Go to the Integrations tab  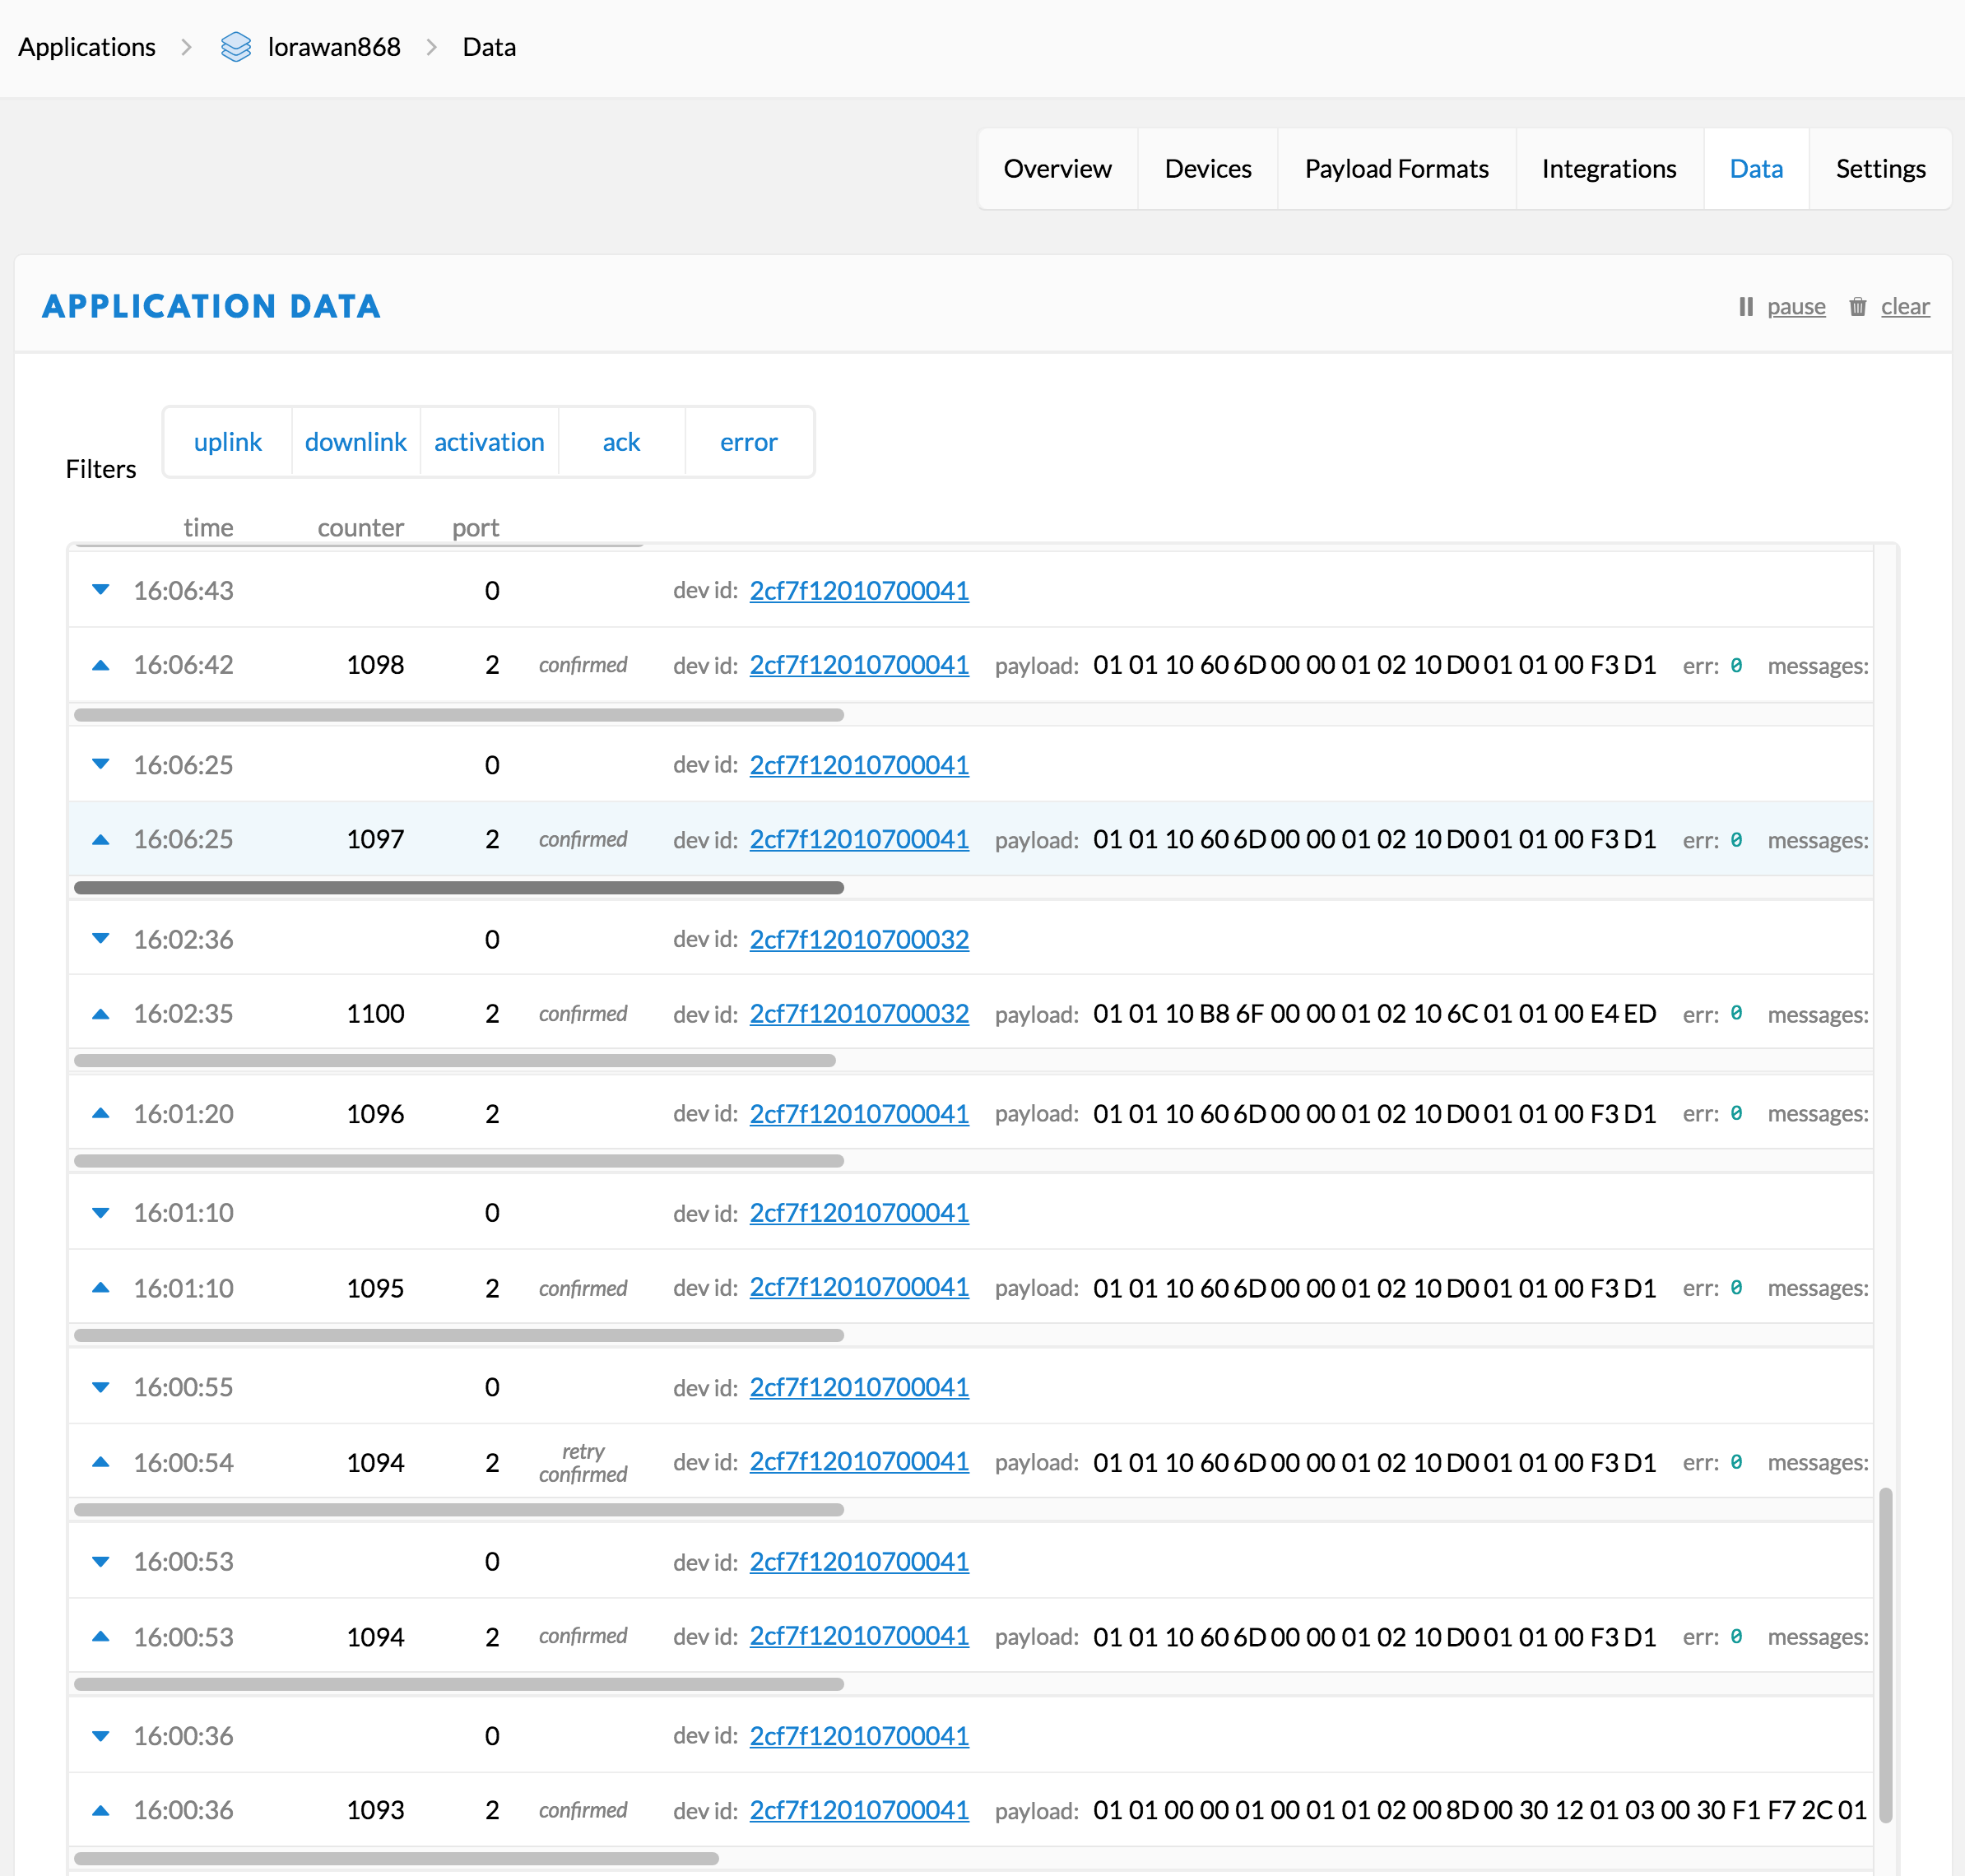[x=1609, y=169]
